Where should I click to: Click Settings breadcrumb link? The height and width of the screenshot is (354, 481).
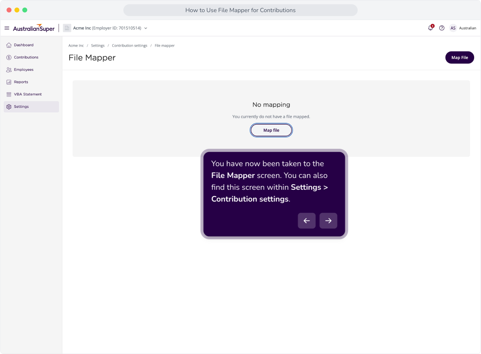98,46
